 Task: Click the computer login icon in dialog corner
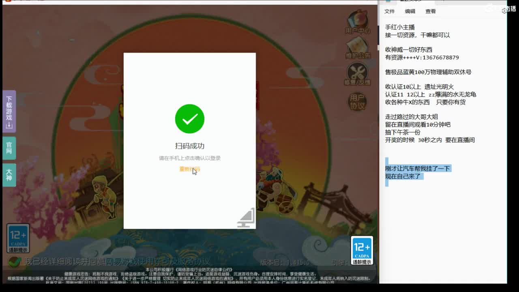(246, 218)
